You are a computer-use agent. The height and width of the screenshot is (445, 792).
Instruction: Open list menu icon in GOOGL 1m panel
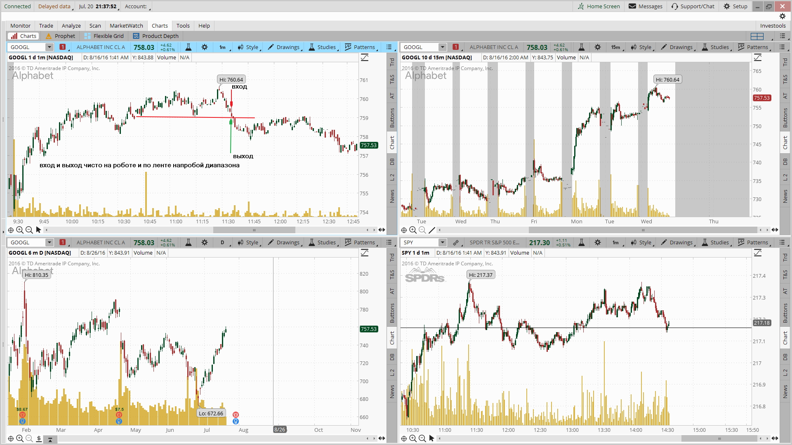pos(389,47)
